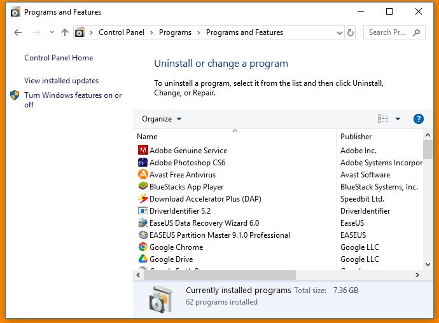Click the Google Chrome icon

click(143, 247)
